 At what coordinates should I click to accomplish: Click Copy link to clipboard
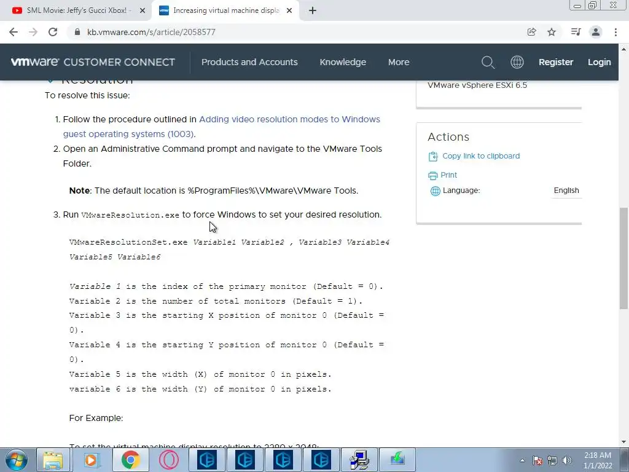point(481,155)
